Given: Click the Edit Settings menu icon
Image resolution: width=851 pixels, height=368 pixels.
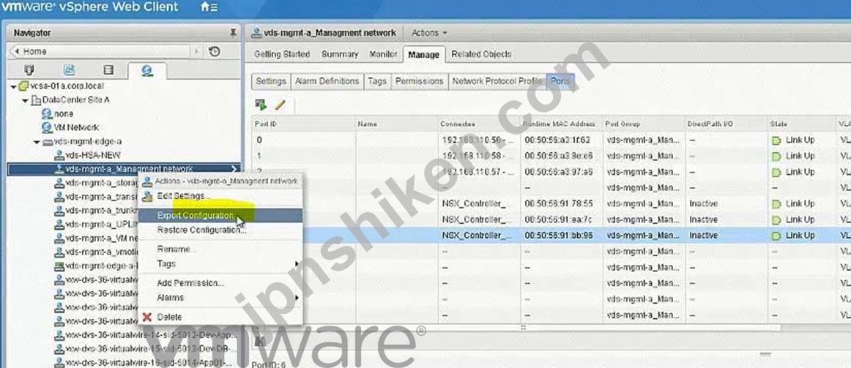Looking at the screenshot, I should 147,196.
